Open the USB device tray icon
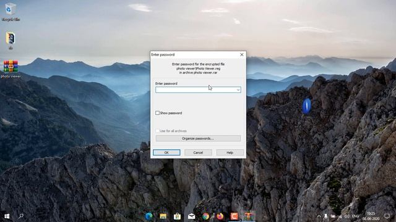 coord(326,216)
